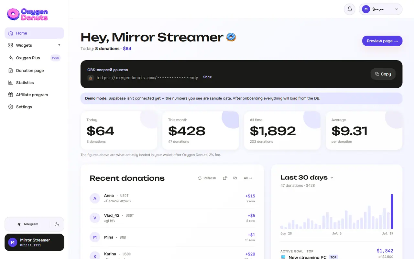Viewport: 414px width, 259px height.
Task: Open Affiliate program in the sidebar
Action: click(x=34, y=95)
